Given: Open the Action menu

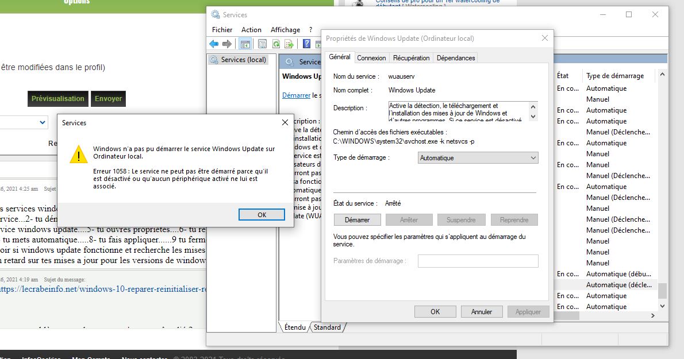Looking at the screenshot, I should [251, 30].
